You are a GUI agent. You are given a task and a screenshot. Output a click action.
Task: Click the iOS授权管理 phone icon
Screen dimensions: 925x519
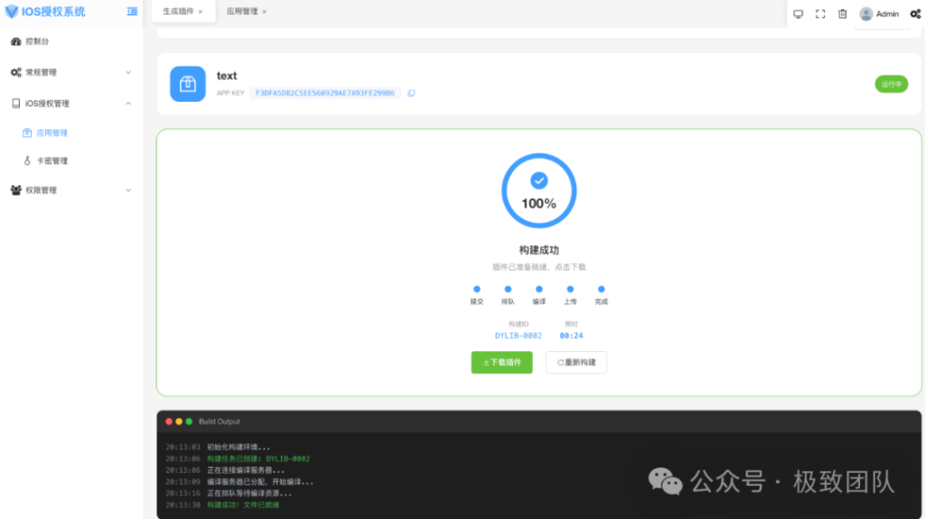pos(16,104)
